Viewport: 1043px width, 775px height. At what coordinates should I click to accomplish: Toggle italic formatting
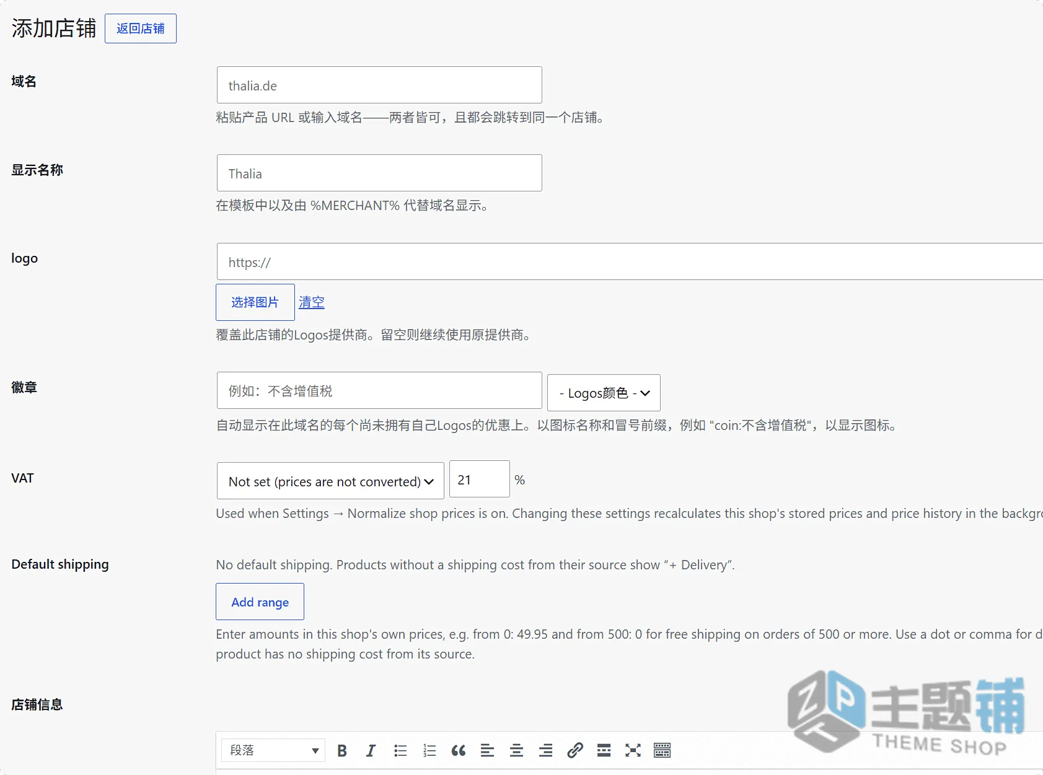tap(371, 751)
